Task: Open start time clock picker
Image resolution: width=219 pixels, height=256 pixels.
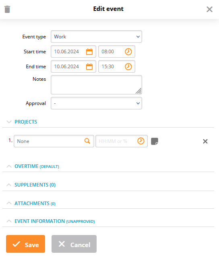Action: coord(128,52)
